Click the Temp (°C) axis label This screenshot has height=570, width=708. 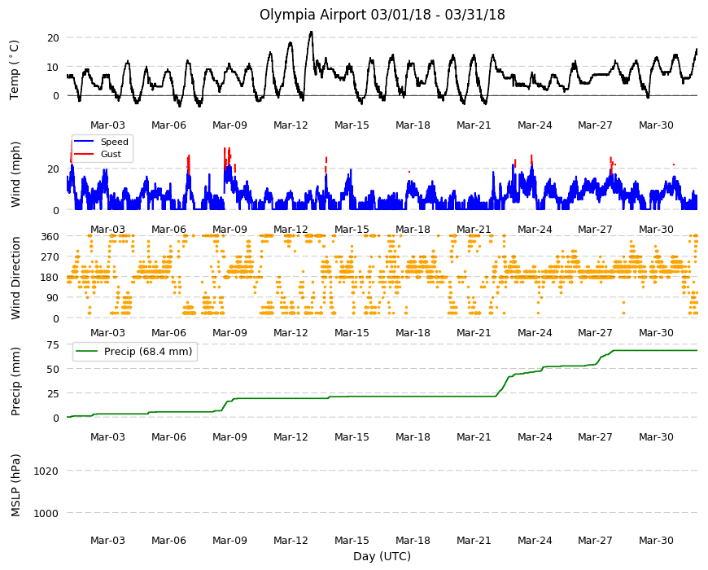point(15,70)
